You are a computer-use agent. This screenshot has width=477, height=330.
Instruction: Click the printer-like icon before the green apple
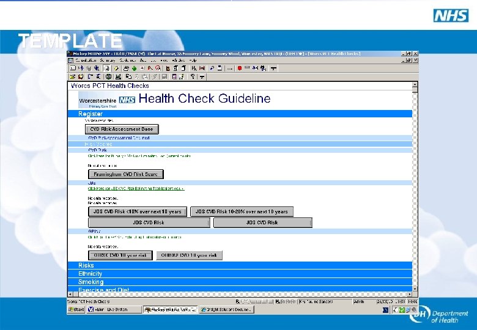click(126, 68)
